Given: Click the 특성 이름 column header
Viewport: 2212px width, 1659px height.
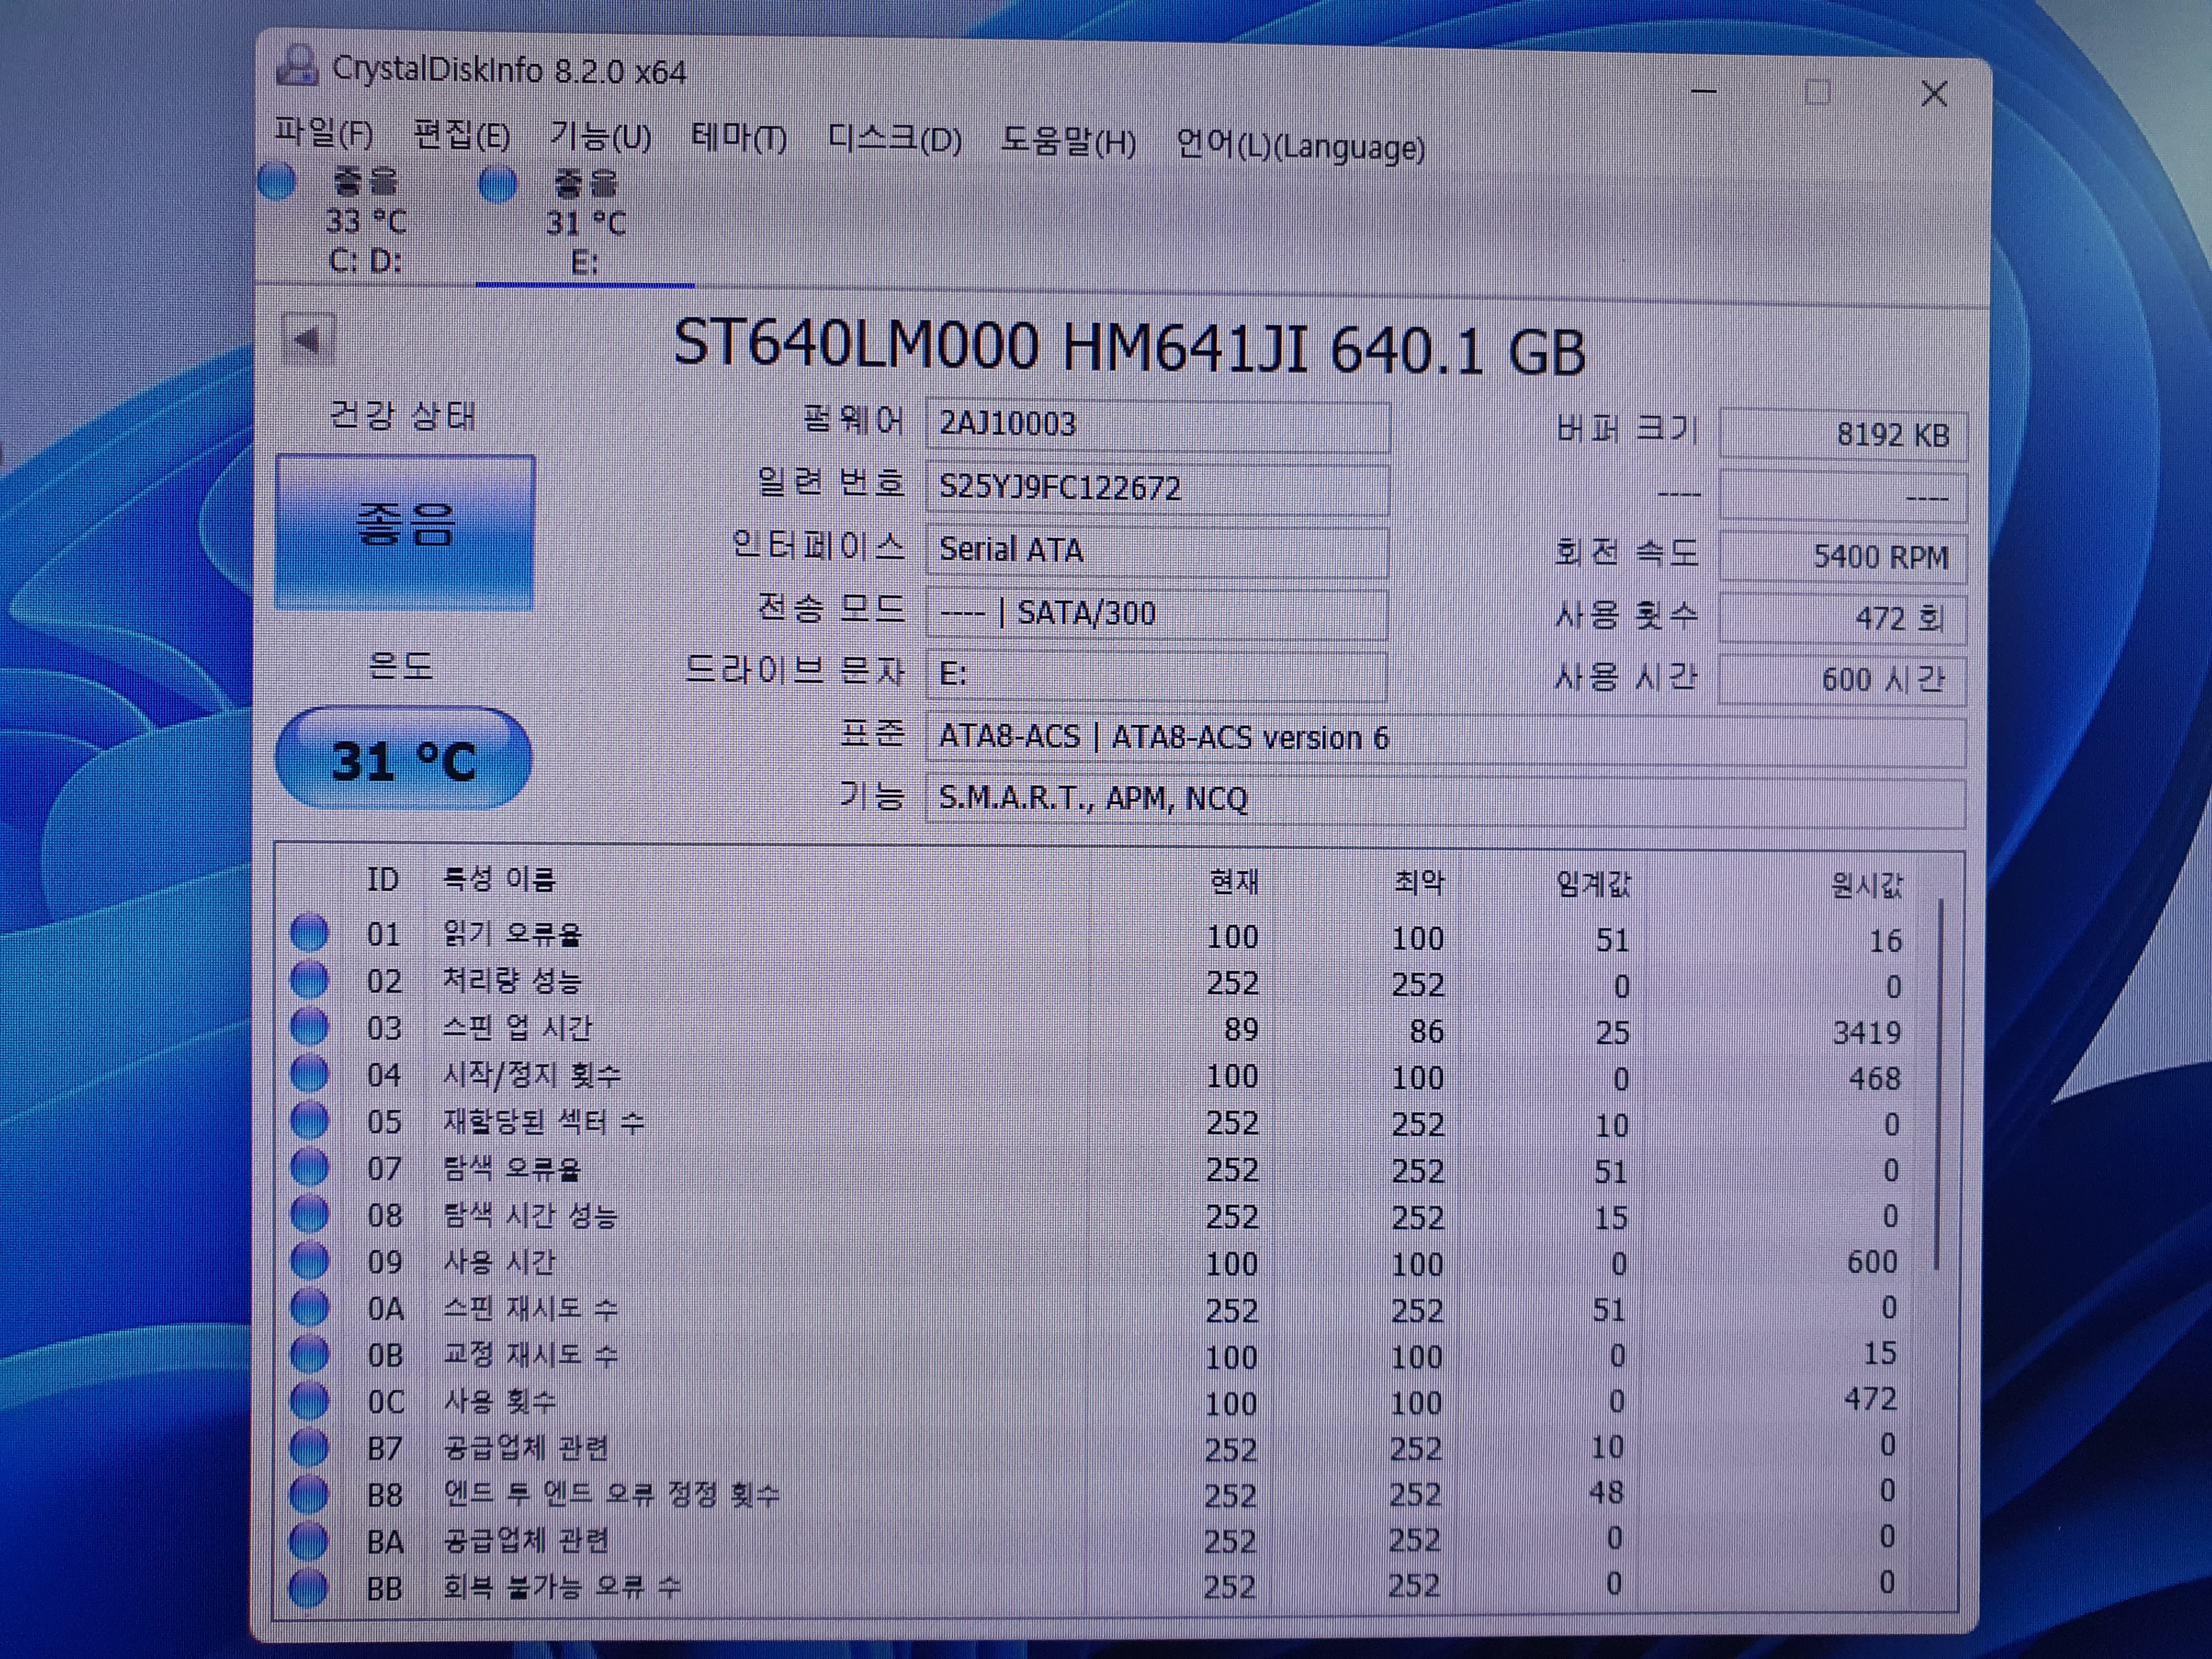Looking at the screenshot, I should (499, 879).
